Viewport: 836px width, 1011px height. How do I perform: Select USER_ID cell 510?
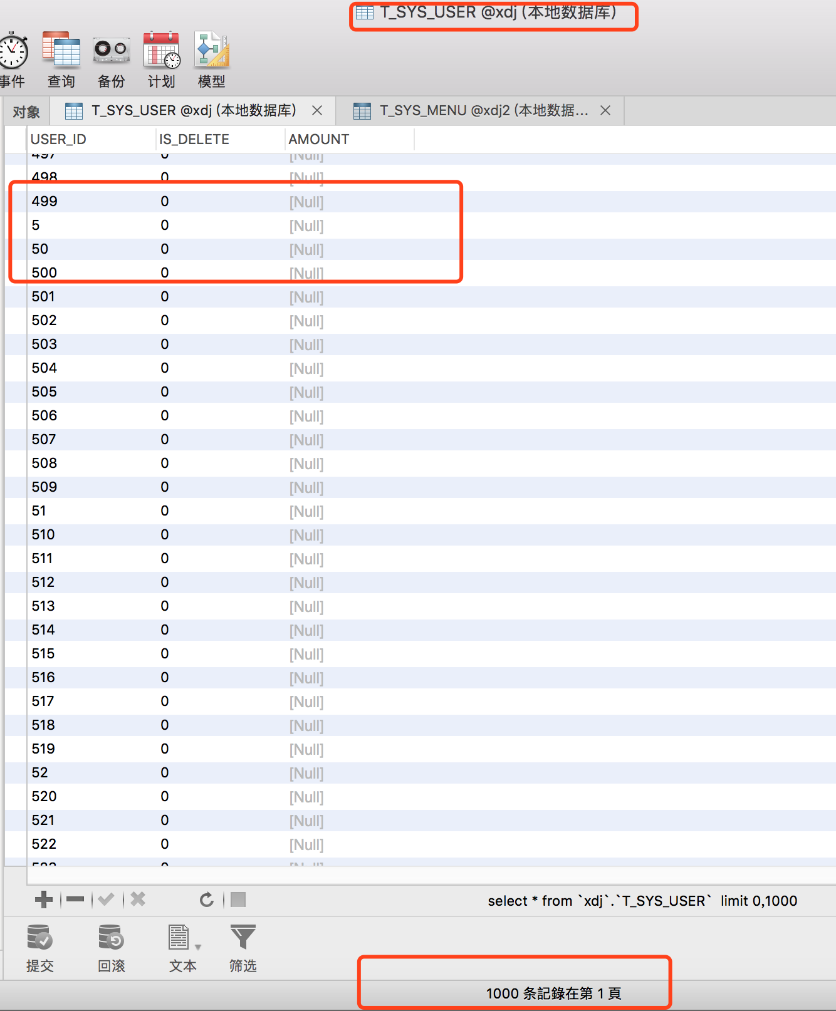click(91, 534)
